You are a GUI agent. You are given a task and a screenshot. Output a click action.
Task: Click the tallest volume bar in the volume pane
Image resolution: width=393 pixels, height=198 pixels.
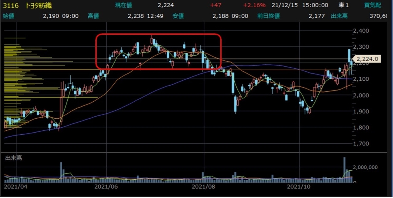(x=345, y=169)
